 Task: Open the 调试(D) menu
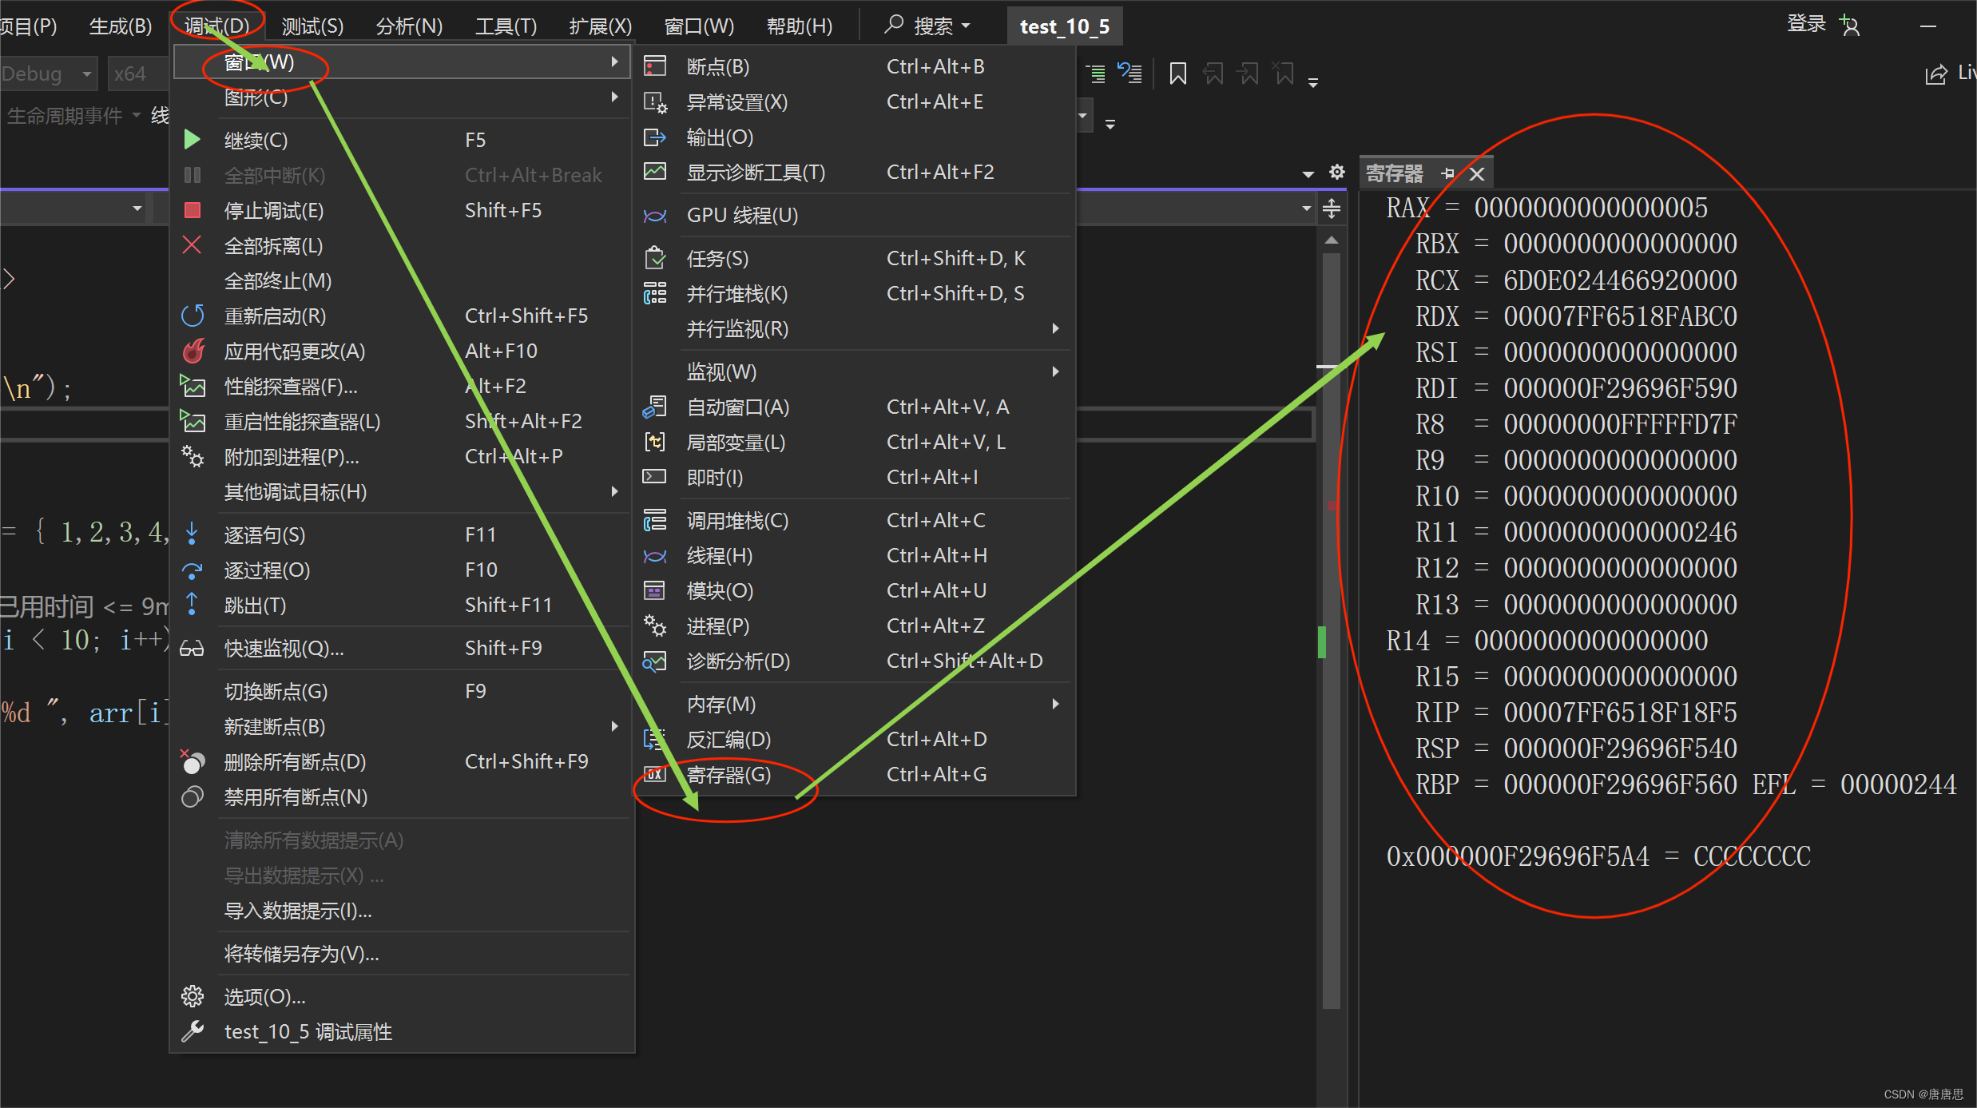[216, 26]
